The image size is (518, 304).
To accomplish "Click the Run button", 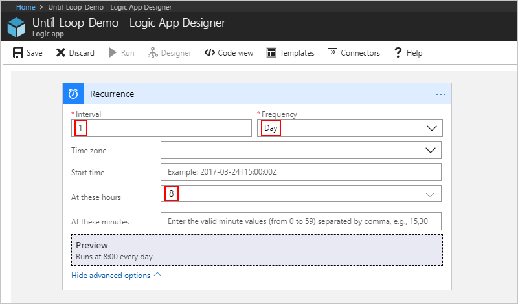I will [122, 53].
